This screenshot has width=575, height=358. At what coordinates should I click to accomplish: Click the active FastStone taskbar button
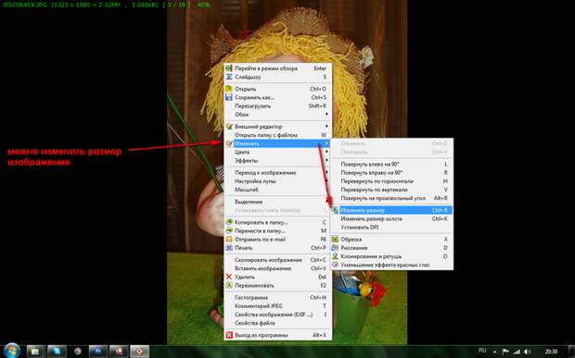pyautogui.click(x=140, y=352)
